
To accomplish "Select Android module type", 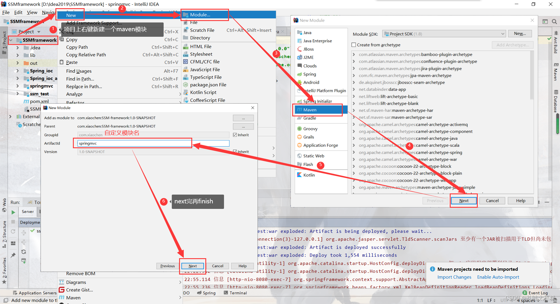I will coord(311,83).
